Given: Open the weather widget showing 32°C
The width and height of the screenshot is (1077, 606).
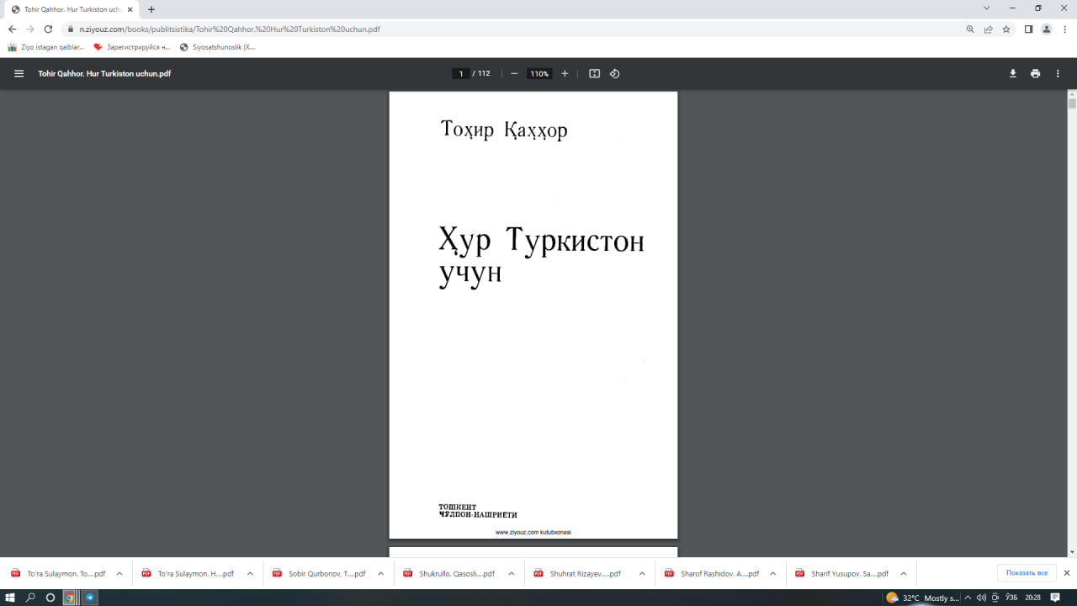Looking at the screenshot, I should click(x=922, y=598).
